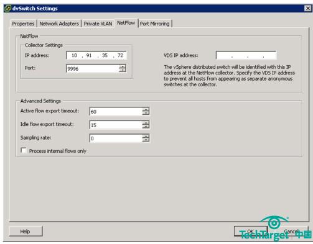Increase Idle flow export timeout
Screen dimensions: 313x244
[x=146, y=123]
